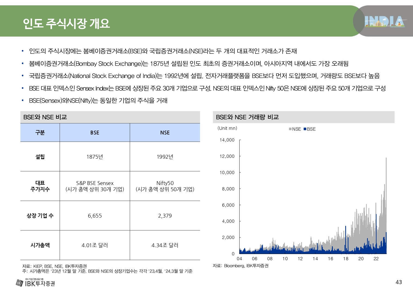Click the 시가총액 row label
Image resolution: width=413 pixels, height=292 pixels.
click(40, 245)
